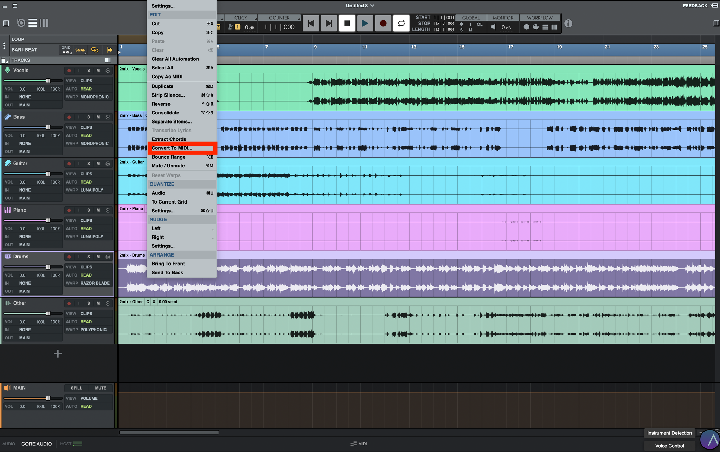
Task: Stop playback with the stop button
Action: coord(347,23)
